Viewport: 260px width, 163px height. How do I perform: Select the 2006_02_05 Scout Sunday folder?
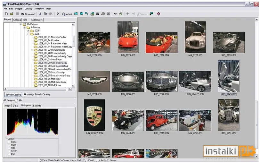(52, 72)
